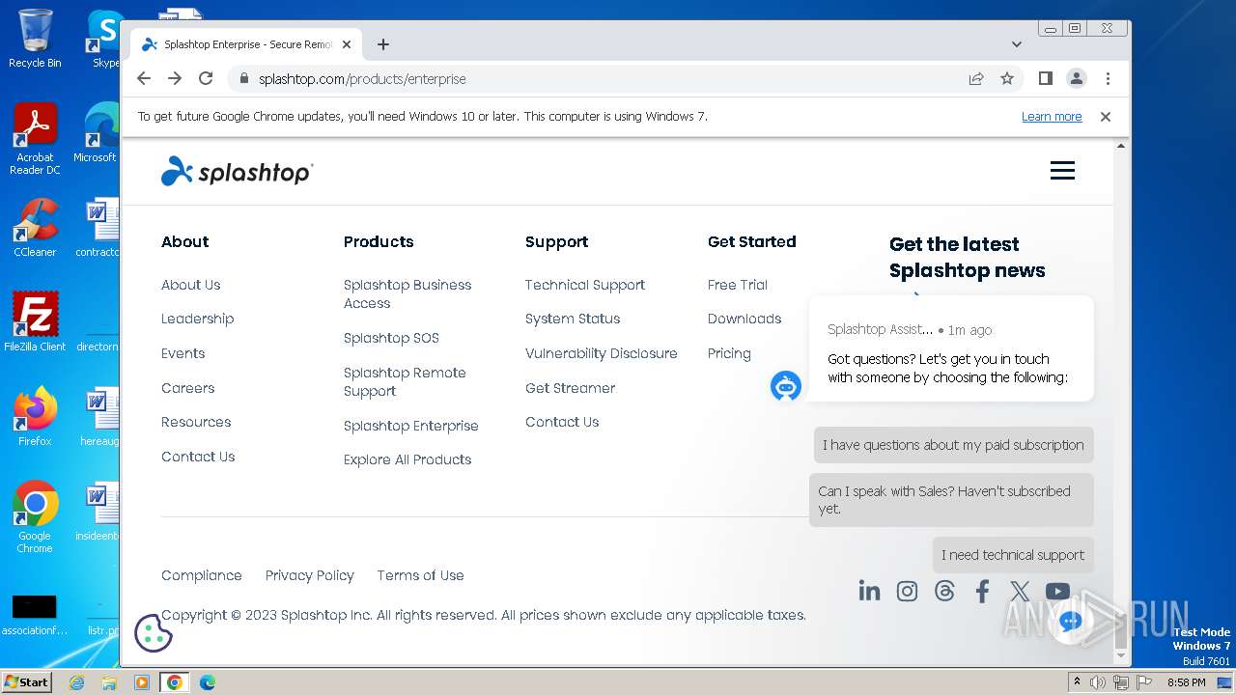This screenshot has width=1236, height=695.
Task: Show hidden system tray icons
Action: pyautogui.click(x=1078, y=681)
